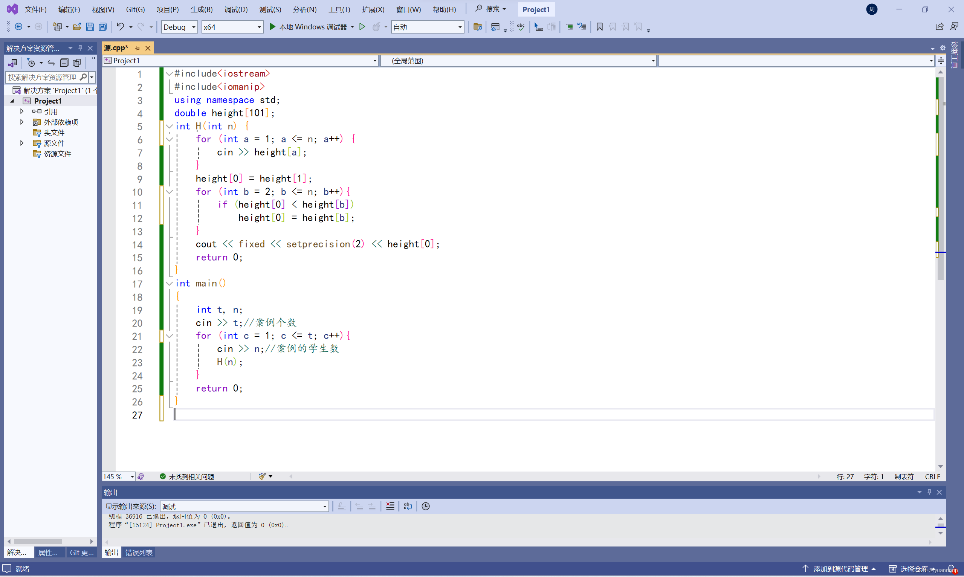Click the Undo arrow icon
The height and width of the screenshot is (577, 964).
point(120,26)
